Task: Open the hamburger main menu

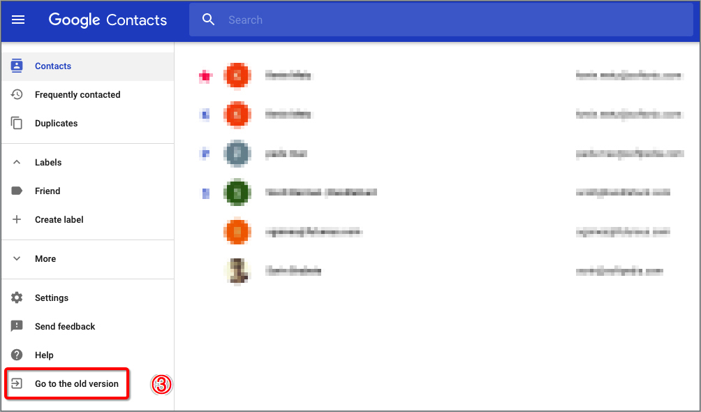Action: pos(18,20)
